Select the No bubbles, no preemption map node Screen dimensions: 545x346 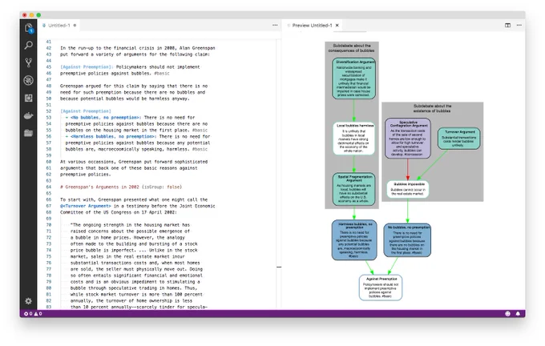(x=407, y=240)
